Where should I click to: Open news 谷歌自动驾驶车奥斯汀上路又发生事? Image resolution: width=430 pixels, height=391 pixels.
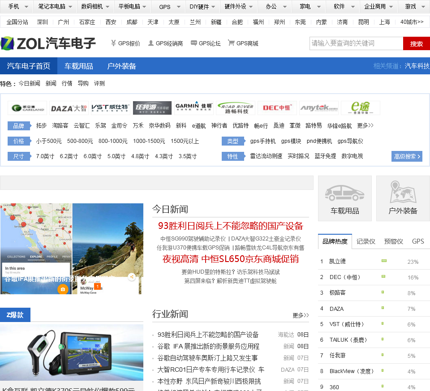pos(207,358)
